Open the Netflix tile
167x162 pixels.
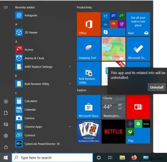114,132
